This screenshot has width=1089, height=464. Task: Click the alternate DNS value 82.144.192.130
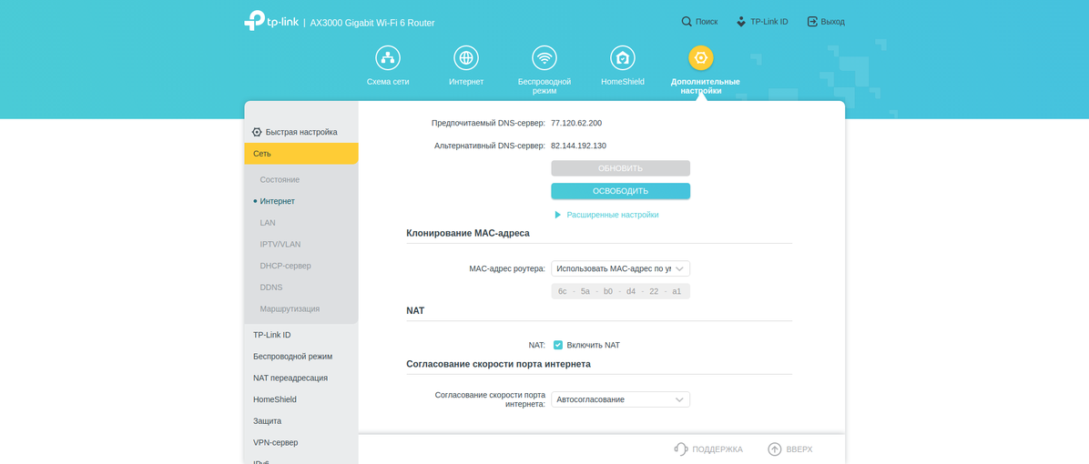(578, 146)
